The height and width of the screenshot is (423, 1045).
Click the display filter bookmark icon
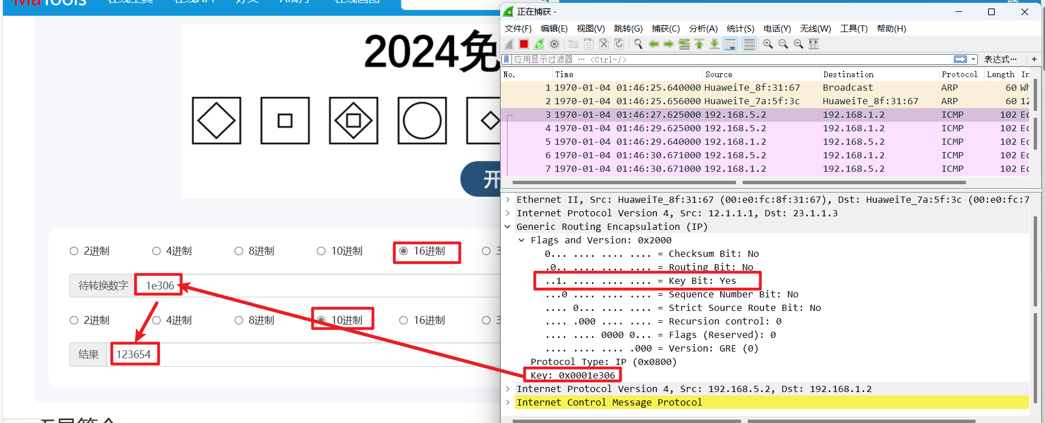(x=506, y=59)
